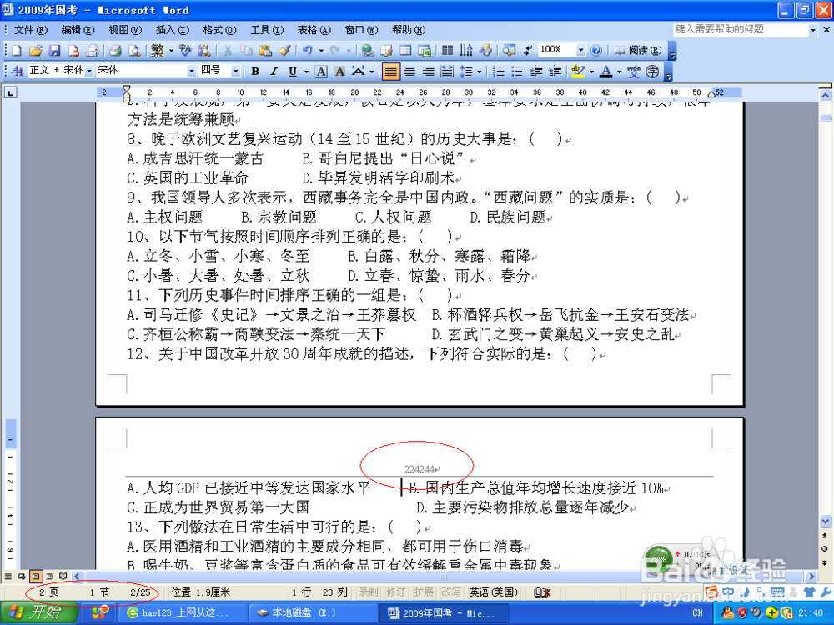Open Print Preview
Viewport: 834px width, 625px height.
point(134,51)
